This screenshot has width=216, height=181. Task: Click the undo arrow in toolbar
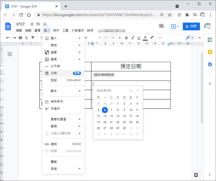click(8, 38)
